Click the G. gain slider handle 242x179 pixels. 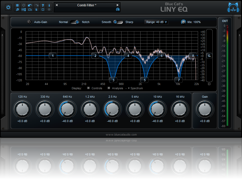coord(209,56)
